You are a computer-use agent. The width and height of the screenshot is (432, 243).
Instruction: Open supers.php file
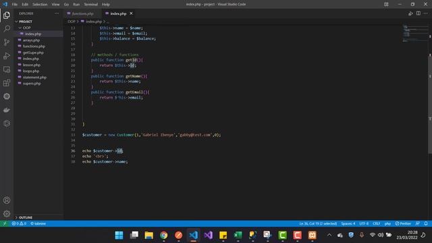pos(32,84)
